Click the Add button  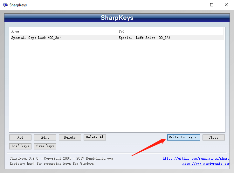click(20, 137)
